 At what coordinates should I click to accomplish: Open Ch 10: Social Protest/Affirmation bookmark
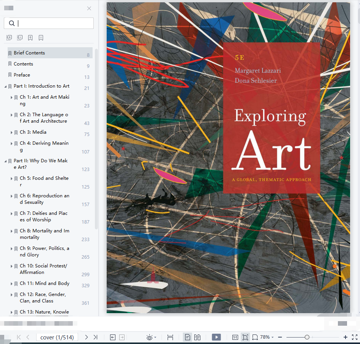(43, 269)
